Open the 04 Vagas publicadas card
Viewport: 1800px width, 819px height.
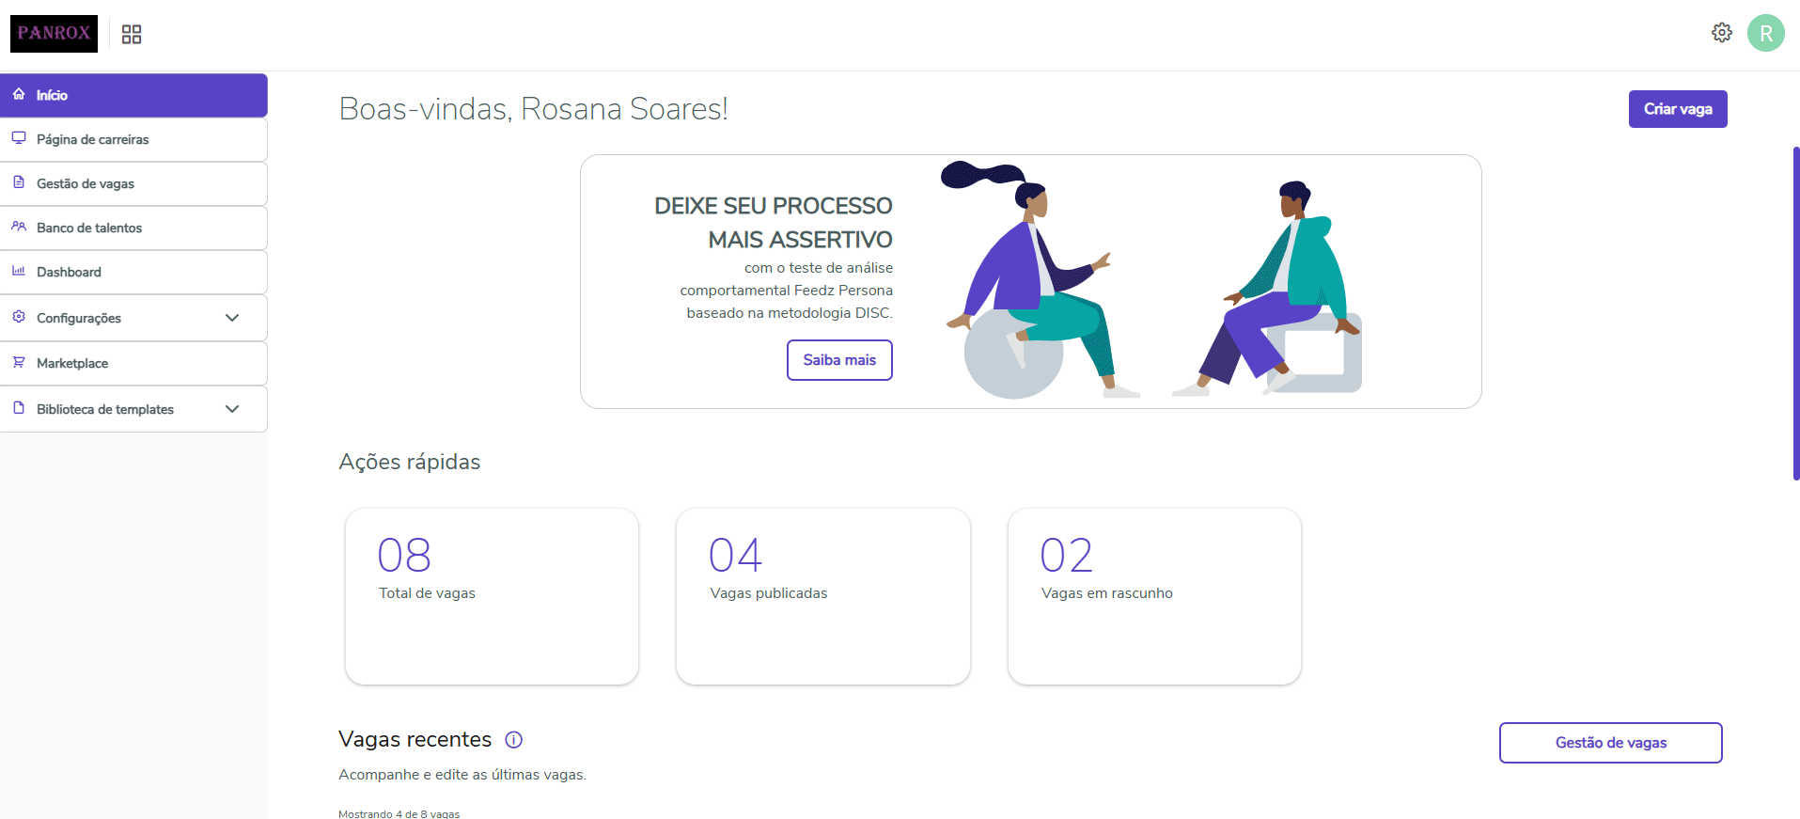pos(822,596)
